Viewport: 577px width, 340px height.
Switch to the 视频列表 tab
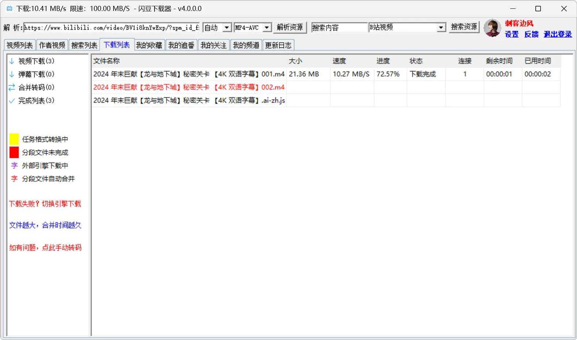(x=20, y=45)
